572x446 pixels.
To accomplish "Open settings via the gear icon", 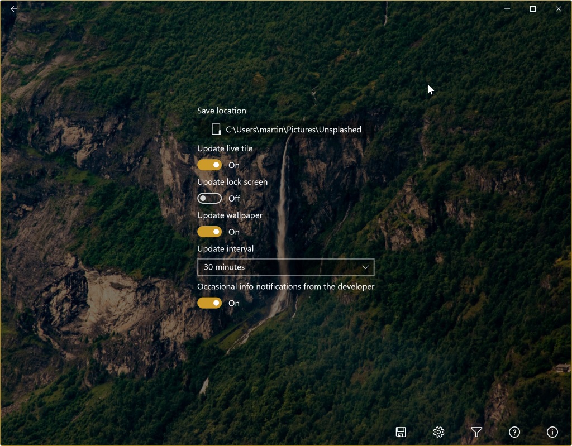I will [x=438, y=431].
